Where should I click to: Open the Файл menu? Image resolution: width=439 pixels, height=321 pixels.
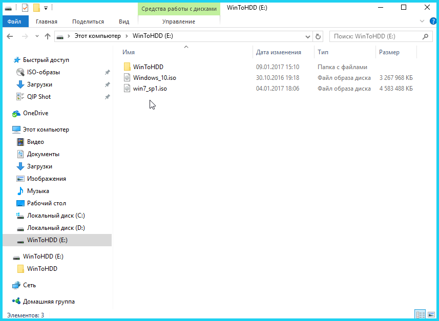(x=14, y=22)
